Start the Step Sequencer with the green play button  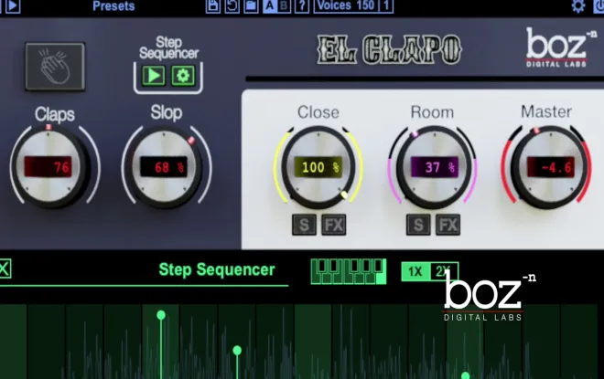pos(154,75)
